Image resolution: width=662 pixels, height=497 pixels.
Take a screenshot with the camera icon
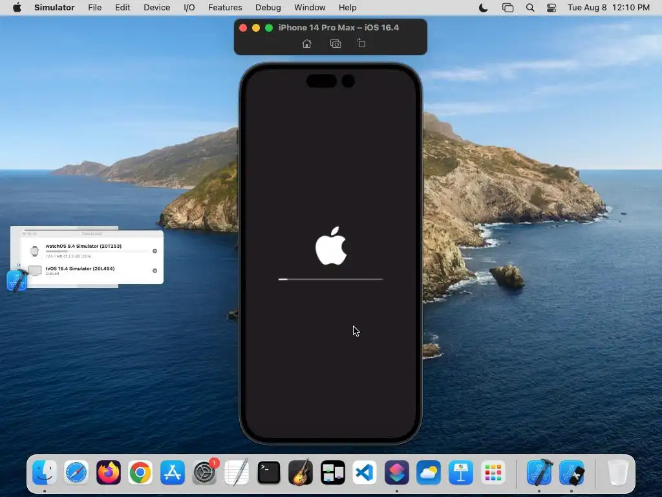[336, 43]
